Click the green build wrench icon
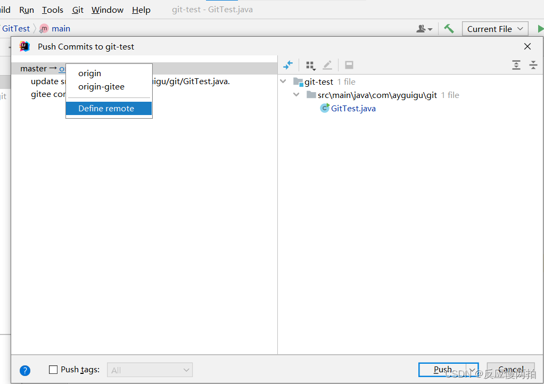This screenshot has height=384, width=544. point(450,28)
